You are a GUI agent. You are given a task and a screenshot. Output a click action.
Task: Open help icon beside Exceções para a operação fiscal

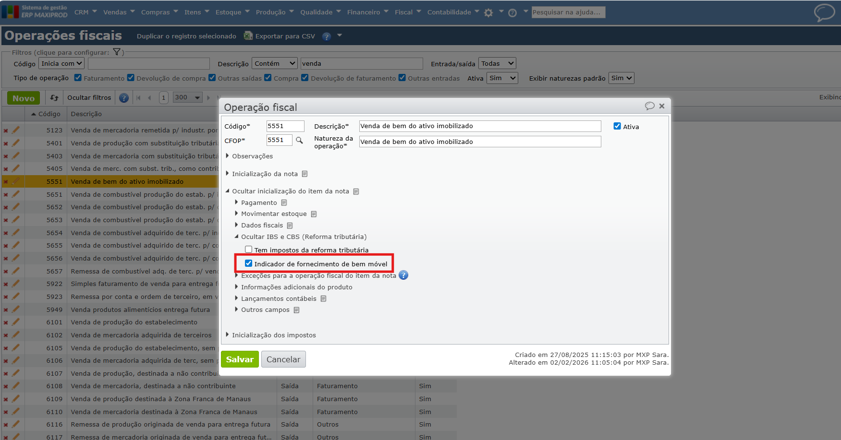click(403, 275)
